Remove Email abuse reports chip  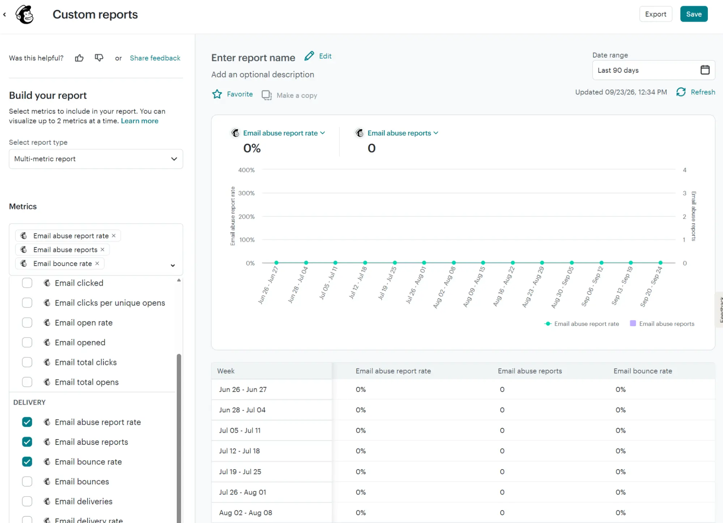click(x=102, y=250)
